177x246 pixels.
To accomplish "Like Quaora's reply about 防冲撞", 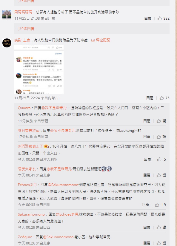I will [x=161, y=121].
